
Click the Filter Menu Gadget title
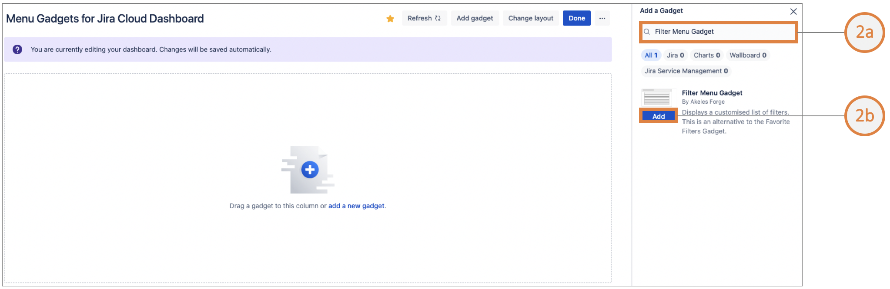click(x=712, y=93)
